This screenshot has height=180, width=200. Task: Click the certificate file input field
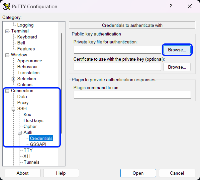pos(117,67)
